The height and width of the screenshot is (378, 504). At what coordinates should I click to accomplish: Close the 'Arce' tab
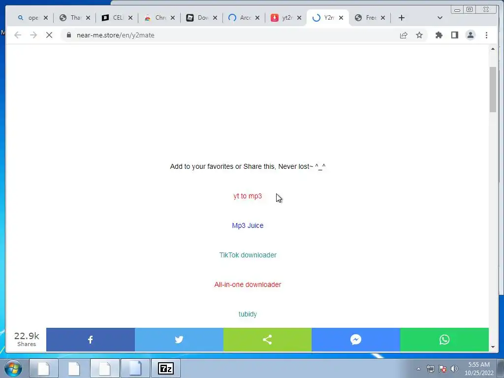pos(257,18)
